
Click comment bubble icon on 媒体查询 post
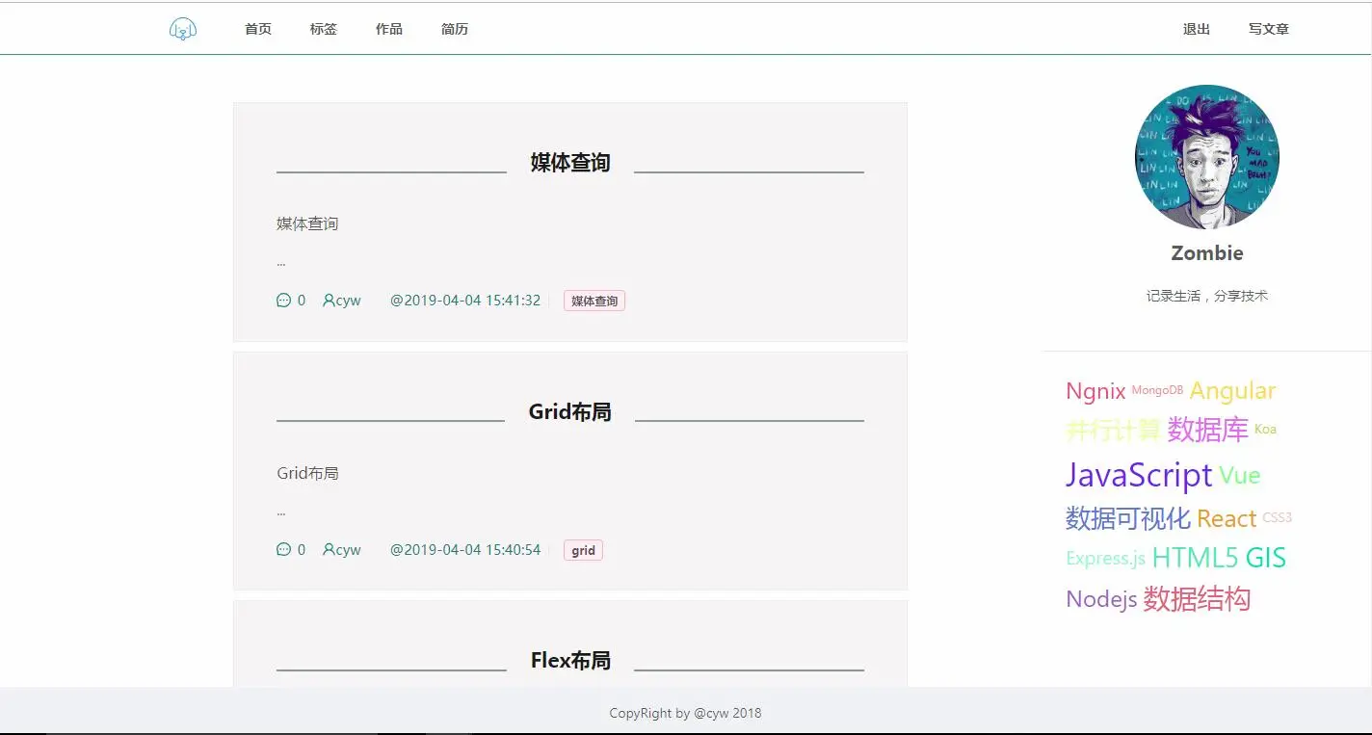click(283, 301)
